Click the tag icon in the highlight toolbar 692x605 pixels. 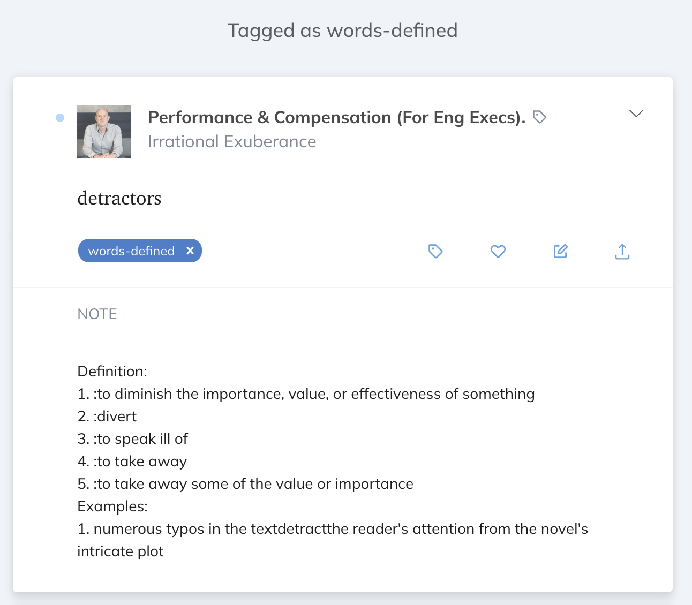[435, 251]
